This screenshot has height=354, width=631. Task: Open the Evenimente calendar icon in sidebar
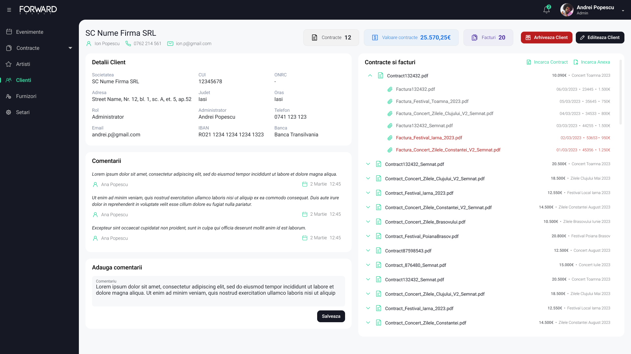tap(9, 31)
